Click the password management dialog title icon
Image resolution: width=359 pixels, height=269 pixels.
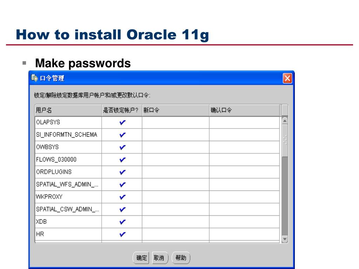click(34, 78)
